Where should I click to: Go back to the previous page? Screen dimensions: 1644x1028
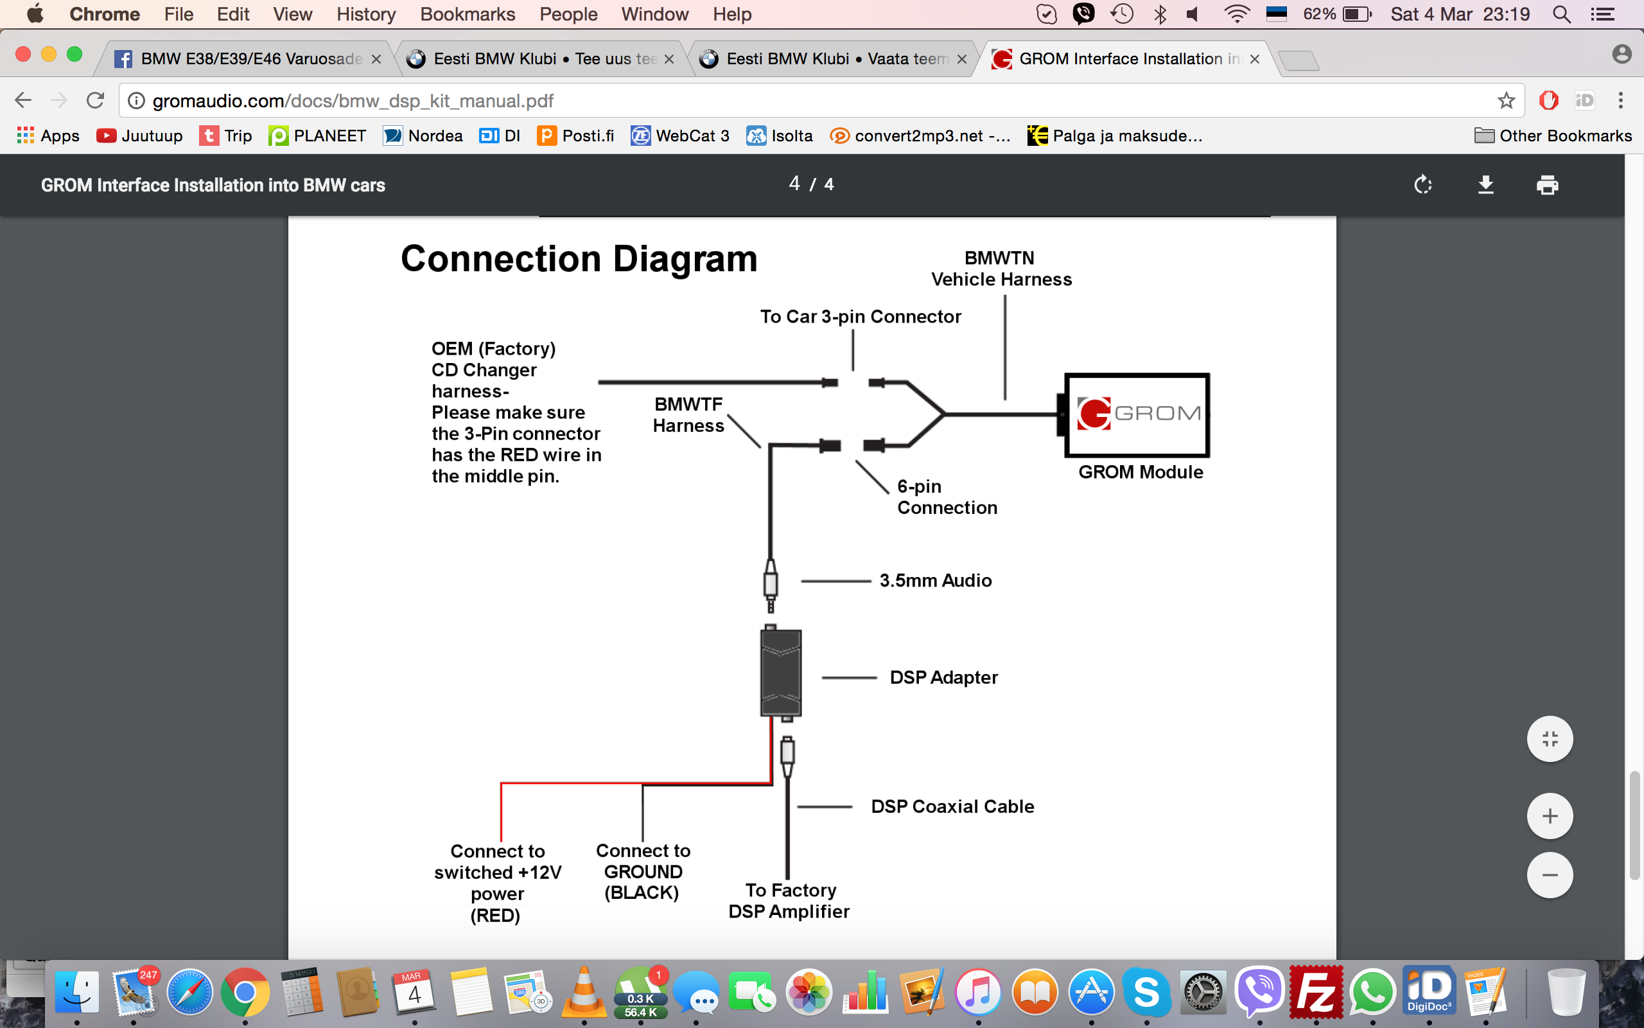[23, 101]
